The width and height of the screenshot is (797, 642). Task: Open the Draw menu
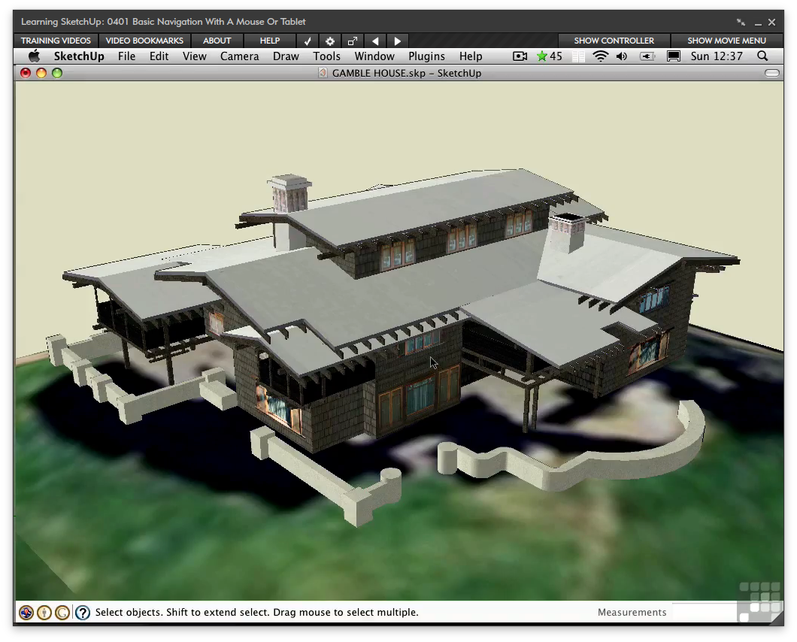click(286, 56)
